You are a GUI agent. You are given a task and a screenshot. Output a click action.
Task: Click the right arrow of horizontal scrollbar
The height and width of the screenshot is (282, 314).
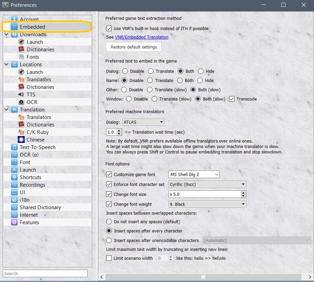(310, 277)
